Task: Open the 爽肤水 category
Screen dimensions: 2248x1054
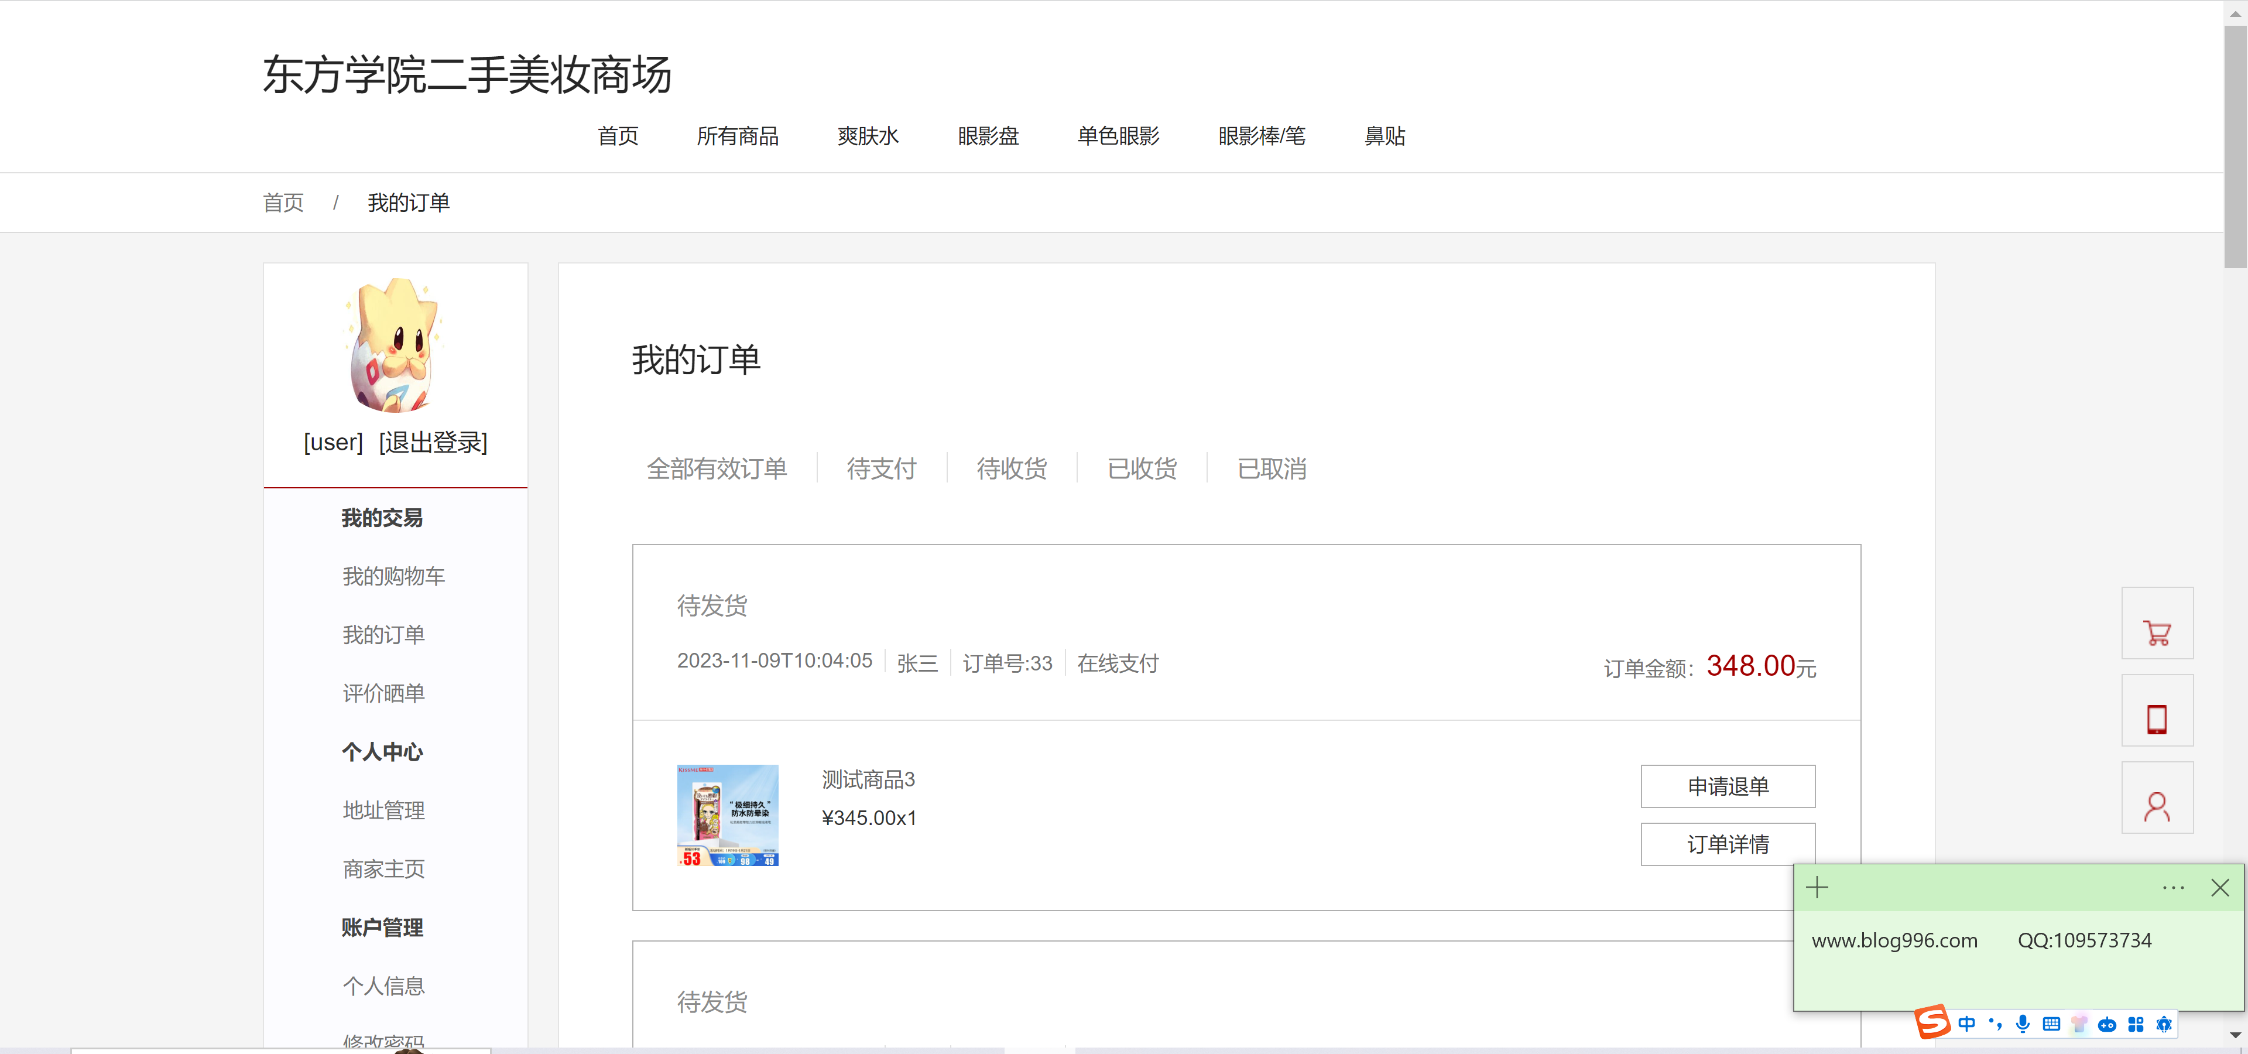Action: (868, 136)
